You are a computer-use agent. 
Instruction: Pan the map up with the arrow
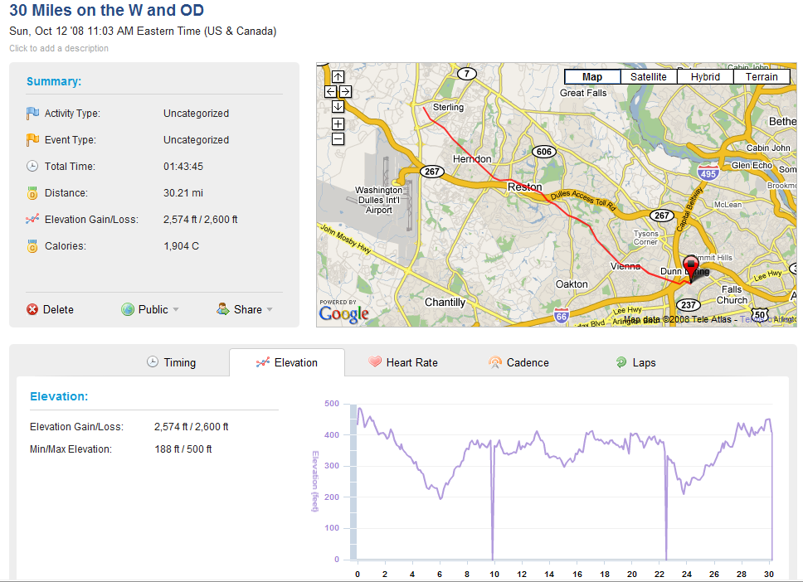click(x=338, y=77)
